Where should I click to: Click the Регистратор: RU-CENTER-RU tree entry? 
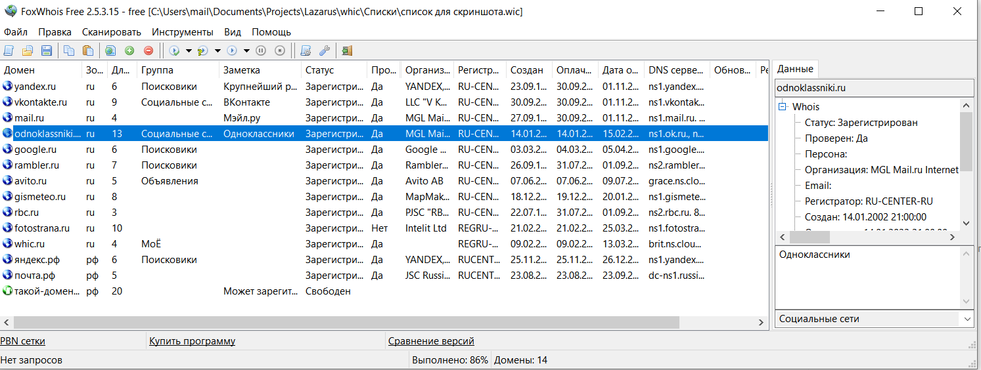pos(869,201)
